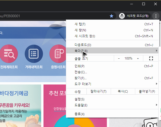This screenshot has height=127, width=161.
Task: Open 전체계좌조회 magnifier icon
Action: [x=9, y=54]
